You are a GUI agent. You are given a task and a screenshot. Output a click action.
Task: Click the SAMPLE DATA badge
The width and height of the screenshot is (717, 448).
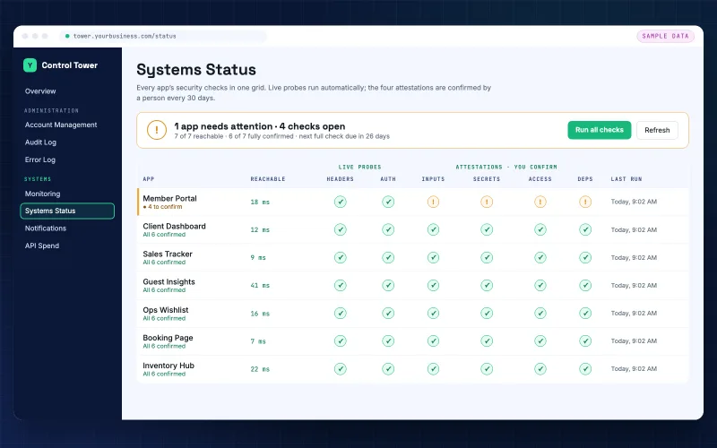click(665, 36)
